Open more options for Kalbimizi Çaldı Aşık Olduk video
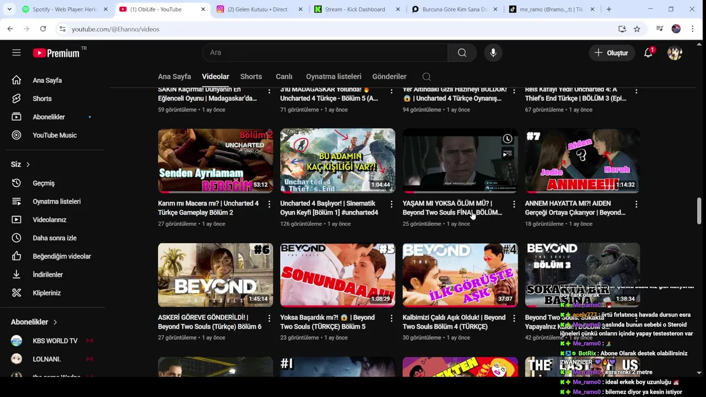The width and height of the screenshot is (706, 397). coord(514,319)
